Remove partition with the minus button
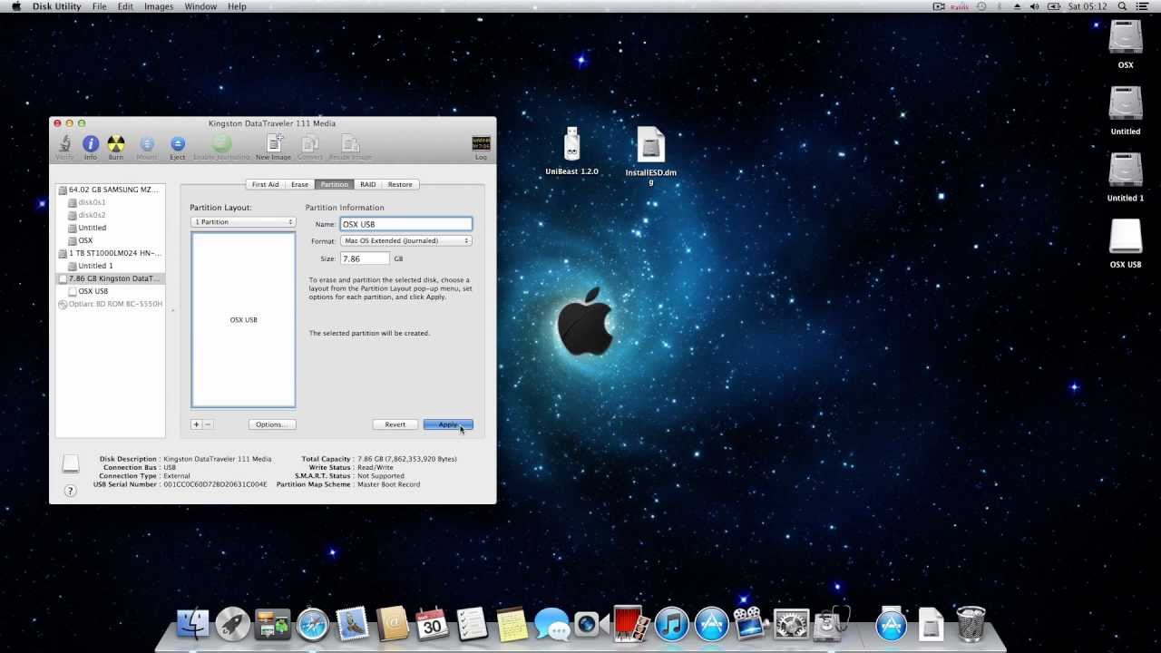 pos(208,424)
